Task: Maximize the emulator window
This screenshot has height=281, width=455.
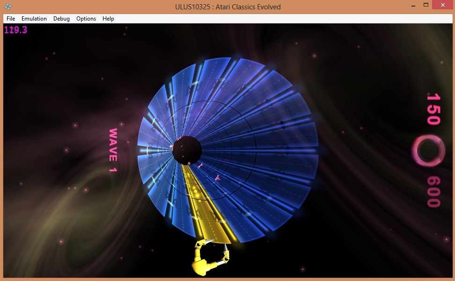Action: pos(426,5)
